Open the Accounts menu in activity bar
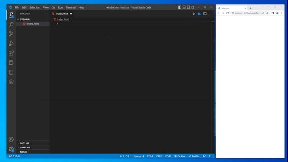 (x=11, y=139)
